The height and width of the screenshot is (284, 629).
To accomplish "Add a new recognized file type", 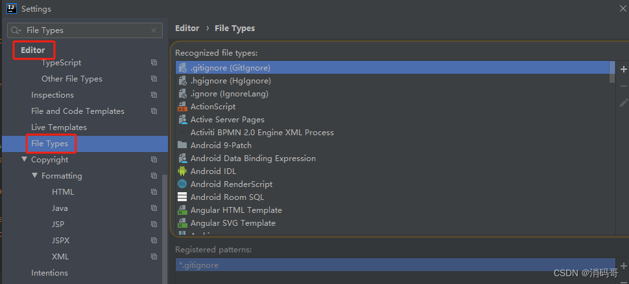I will [x=623, y=70].
